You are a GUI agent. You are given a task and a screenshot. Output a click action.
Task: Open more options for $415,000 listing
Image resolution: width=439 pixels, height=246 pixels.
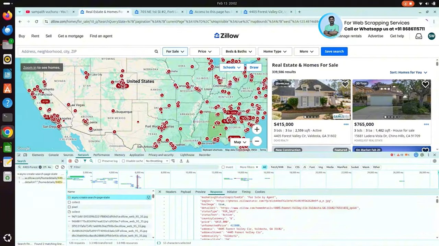[346, 124]
